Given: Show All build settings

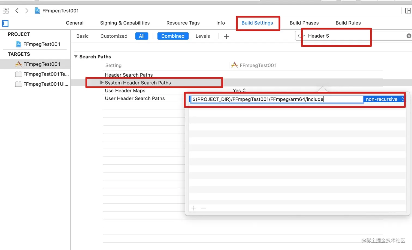Looking at the screenshot, I should click(x=142, y=36).
